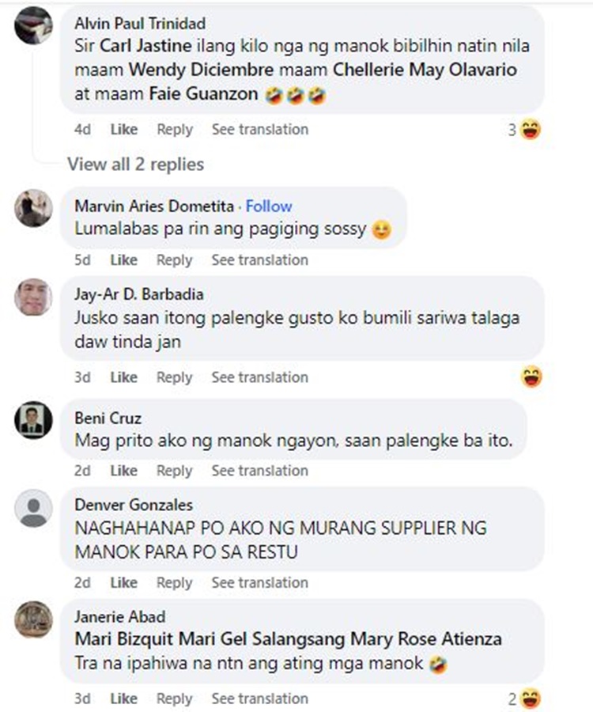The image size is (593, 712).
Task: Open the two haha reactions on Janerie's comment
Action: 524,699
